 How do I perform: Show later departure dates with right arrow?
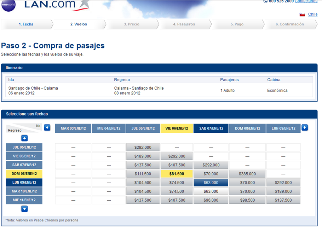click(x=304, y=128)
